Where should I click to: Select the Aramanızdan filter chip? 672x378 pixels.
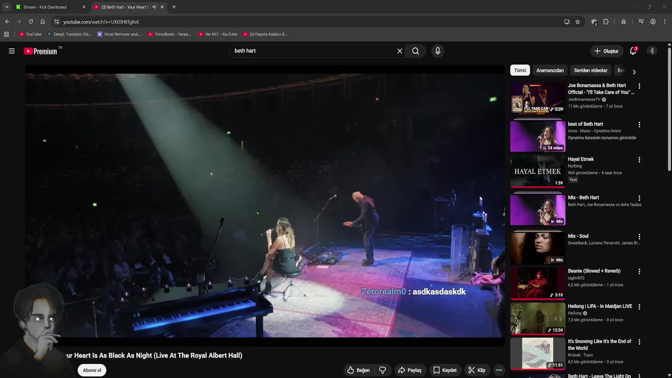[550, 70]
